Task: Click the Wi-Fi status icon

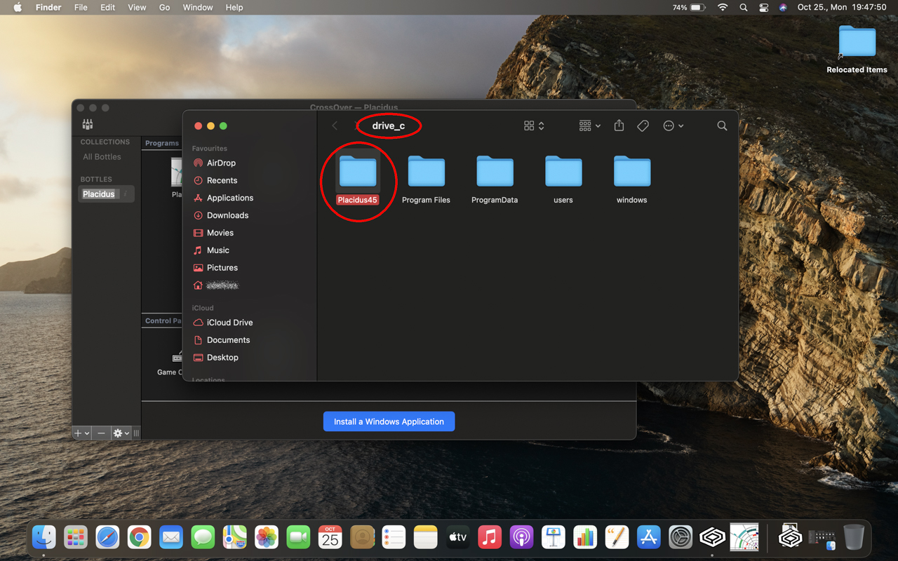Action: (x=723, y=7)
